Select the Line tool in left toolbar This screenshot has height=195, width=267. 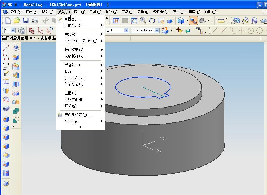click(6, 48)
